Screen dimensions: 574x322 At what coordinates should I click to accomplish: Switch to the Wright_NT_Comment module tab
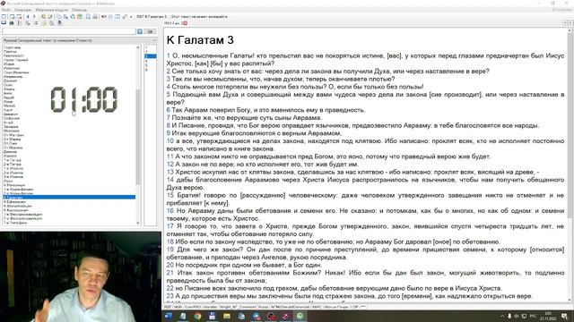[x=238, y=307]
